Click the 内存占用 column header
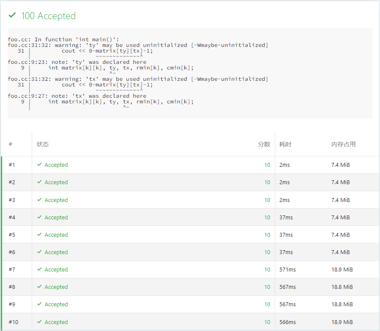 [343, 144]
